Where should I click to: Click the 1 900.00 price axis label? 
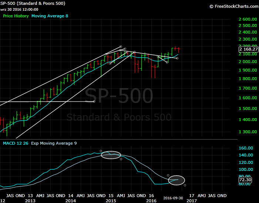248,70
